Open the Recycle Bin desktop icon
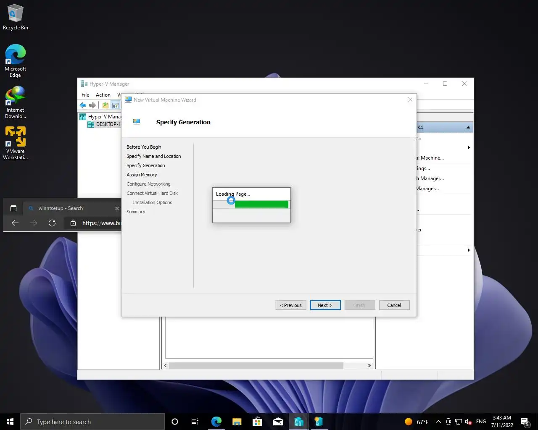Viewport: 538px width, 430px height. click(16, 18)
